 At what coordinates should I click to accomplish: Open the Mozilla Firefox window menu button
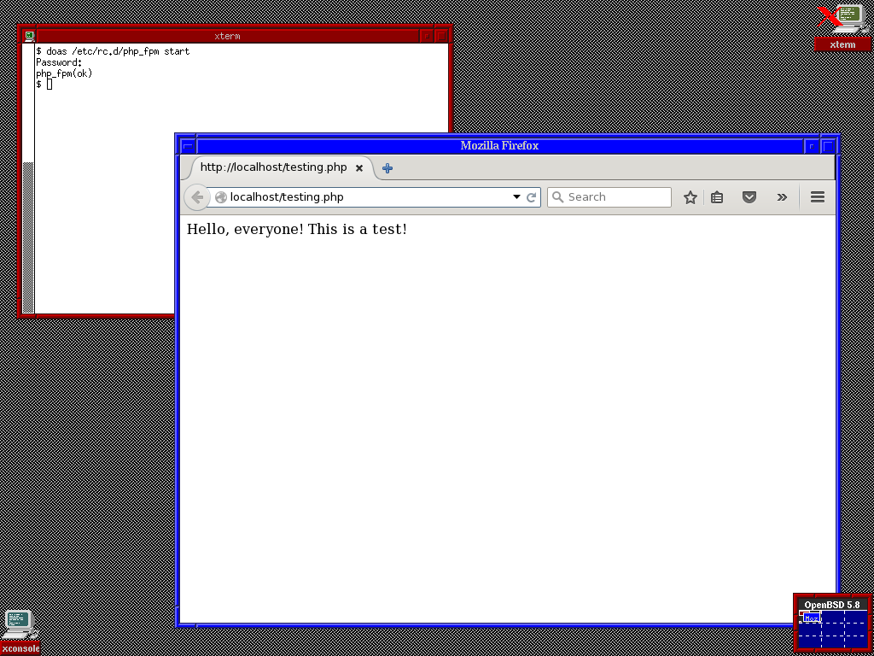[189, 146]
